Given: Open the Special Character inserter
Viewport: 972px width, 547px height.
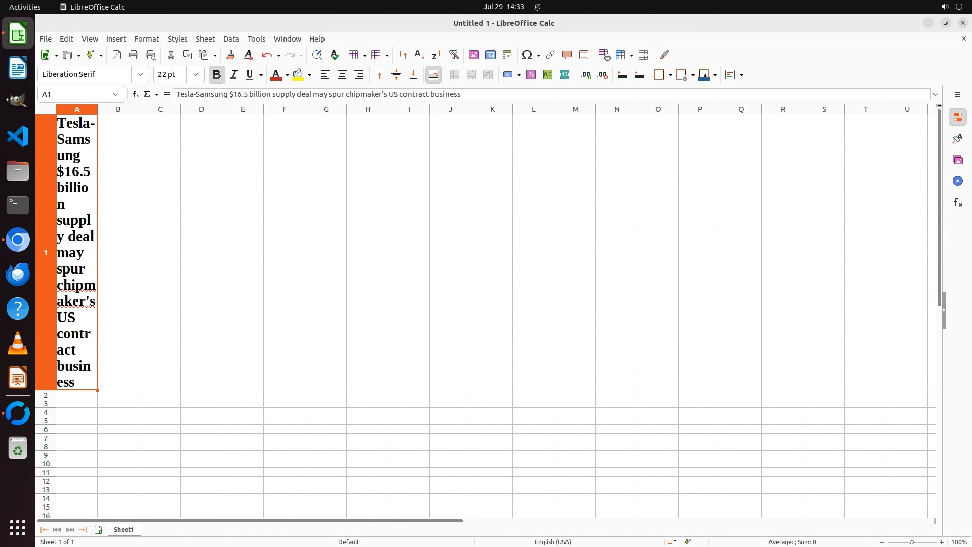Looking at the screenshot, I should (527, 55).
